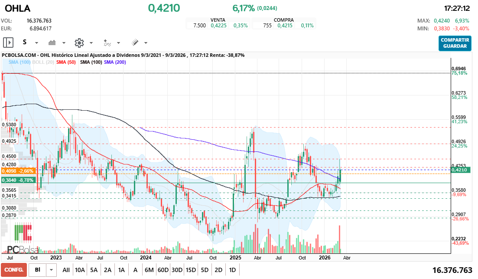This screenshot has width=478, height=279.
Task: Click the chart type mountain icon
Action: tap(53, 43)
